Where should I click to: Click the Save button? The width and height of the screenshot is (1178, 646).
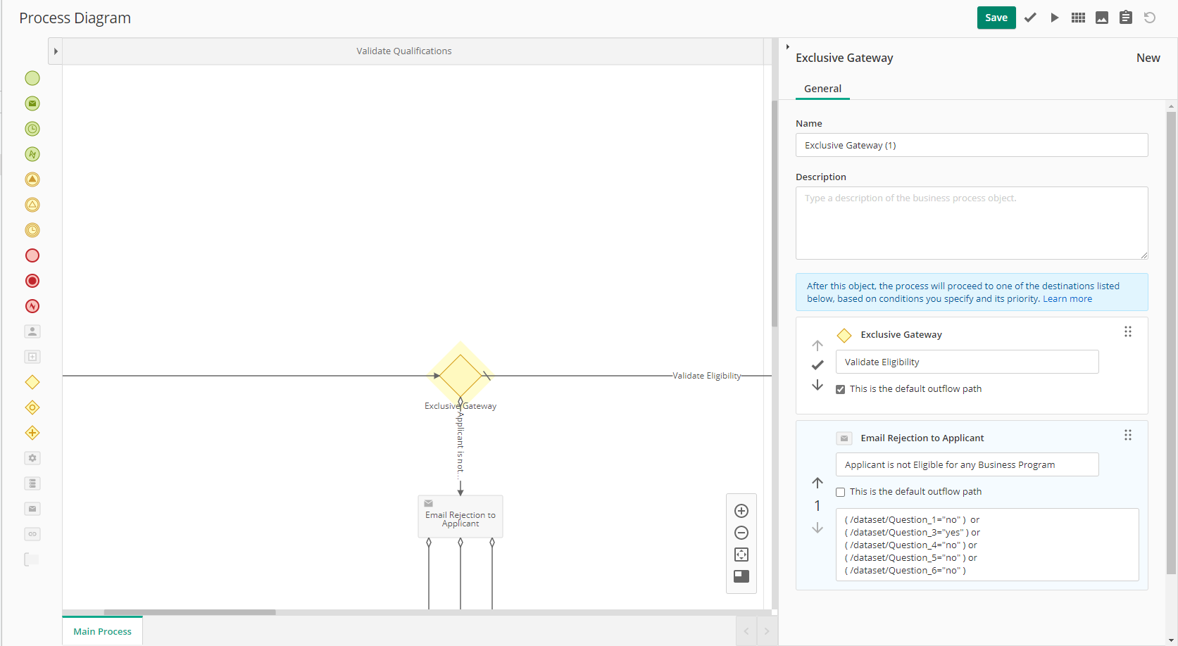point(996,18)
